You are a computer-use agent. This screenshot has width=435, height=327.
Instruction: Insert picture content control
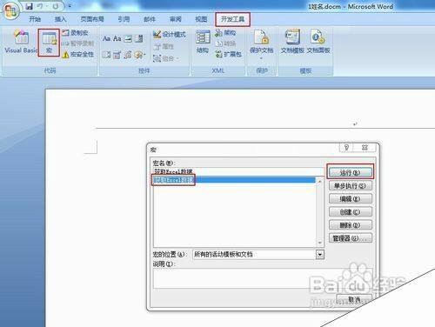coord(128,38)
